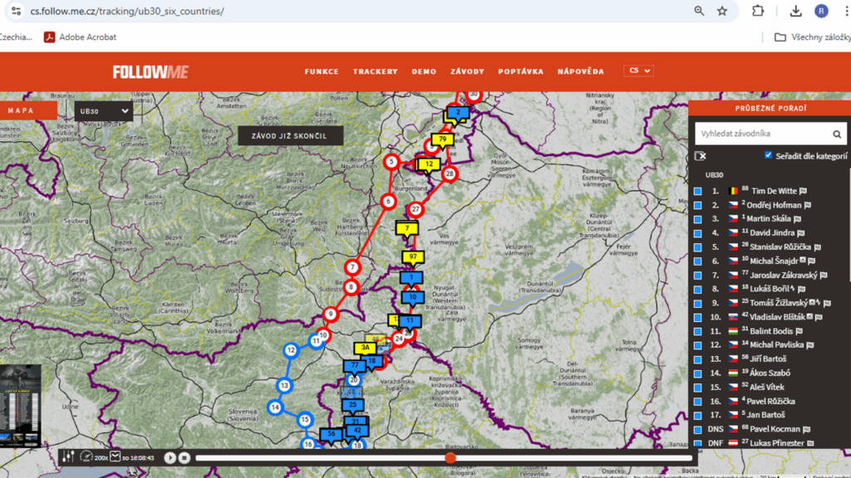Click finish flag icon next to Martin Skála

(x=797, y=219)
